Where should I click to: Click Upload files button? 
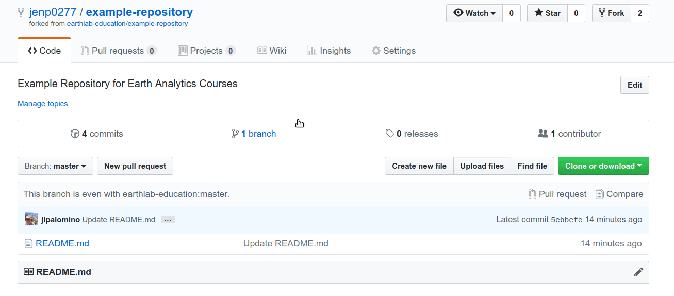(x=482, y=166)
